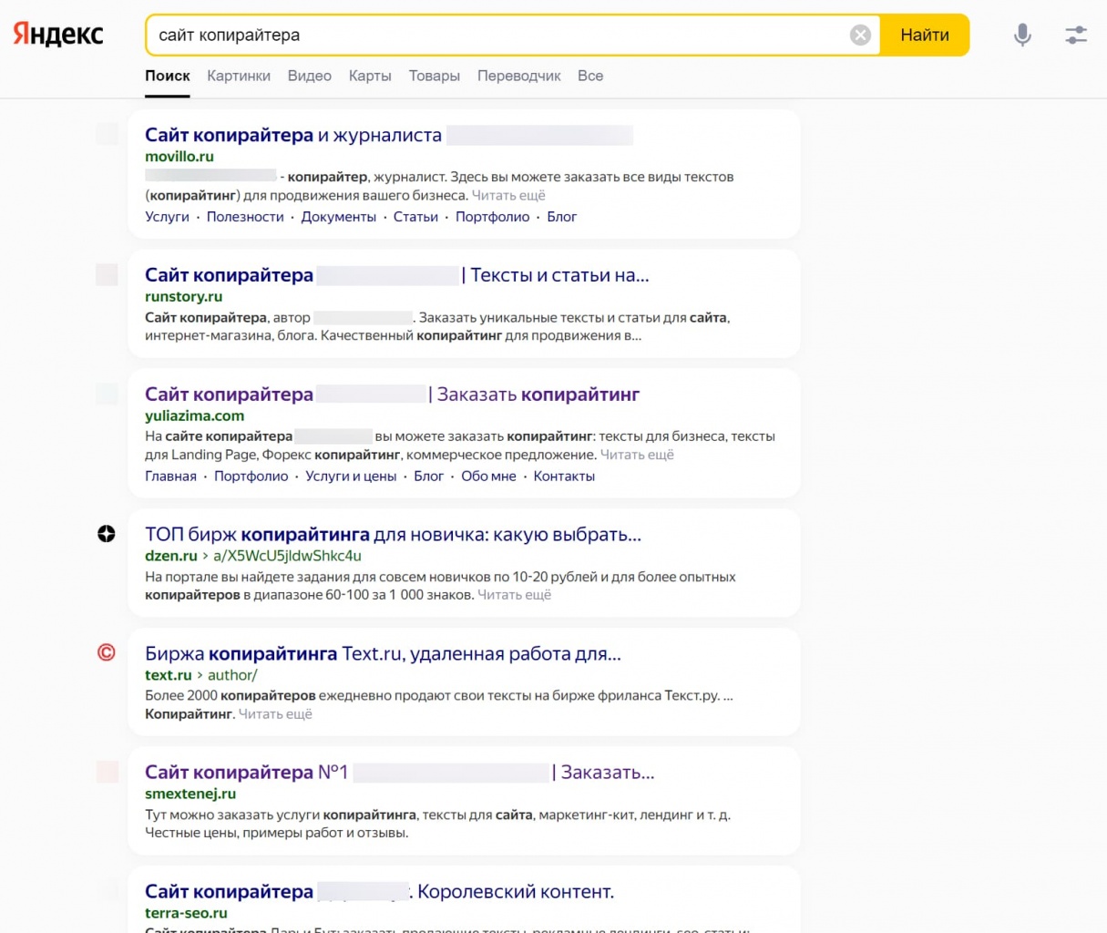Click the Яндекс logo
The height and width of the screenshot is (933, 1107).
(x=58, y=35)
